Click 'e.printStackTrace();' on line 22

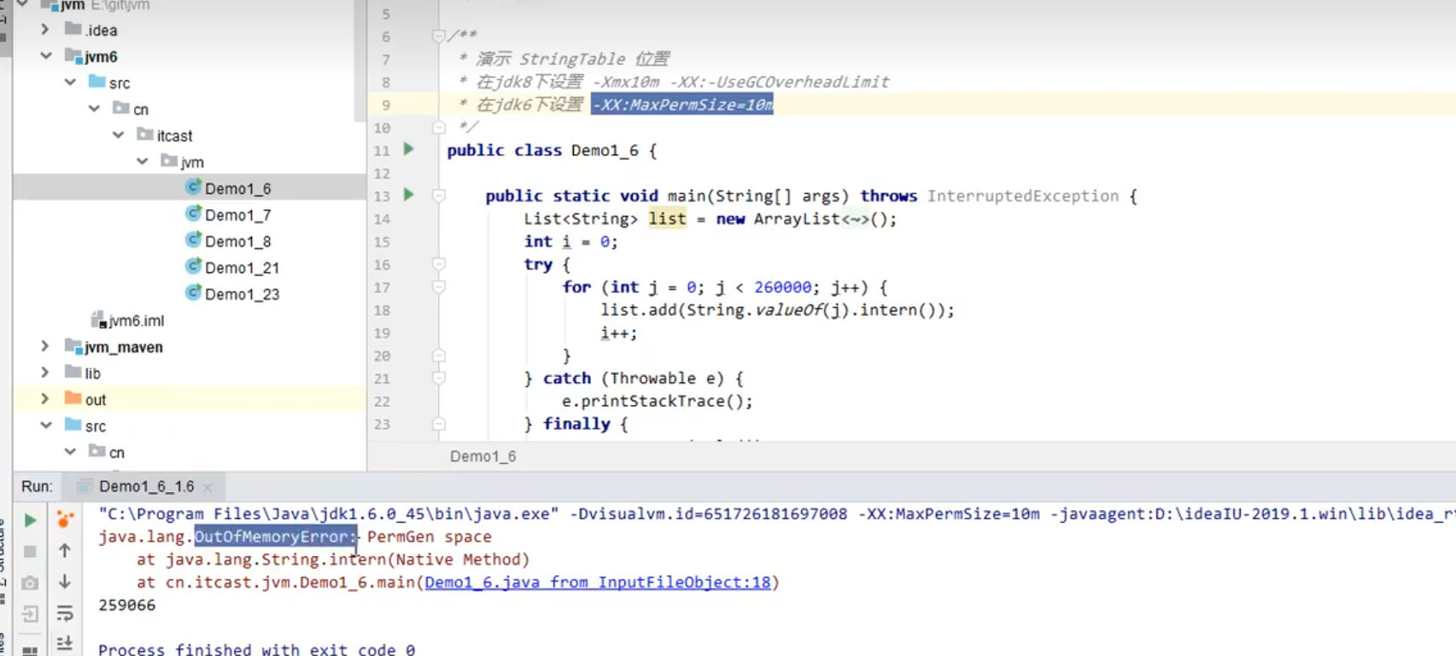tap(658, 401)
